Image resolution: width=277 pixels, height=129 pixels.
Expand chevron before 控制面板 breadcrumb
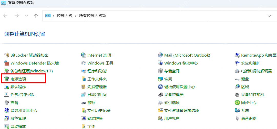tap(54, 16)
